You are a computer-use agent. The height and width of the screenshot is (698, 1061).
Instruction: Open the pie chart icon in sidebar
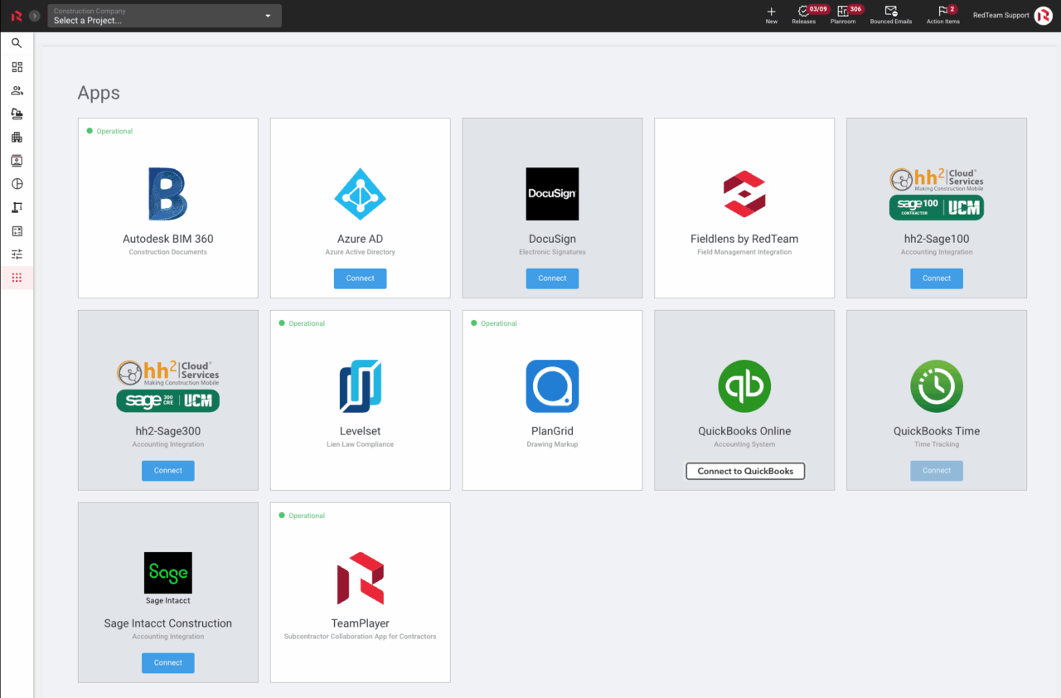tap(17, 184)
